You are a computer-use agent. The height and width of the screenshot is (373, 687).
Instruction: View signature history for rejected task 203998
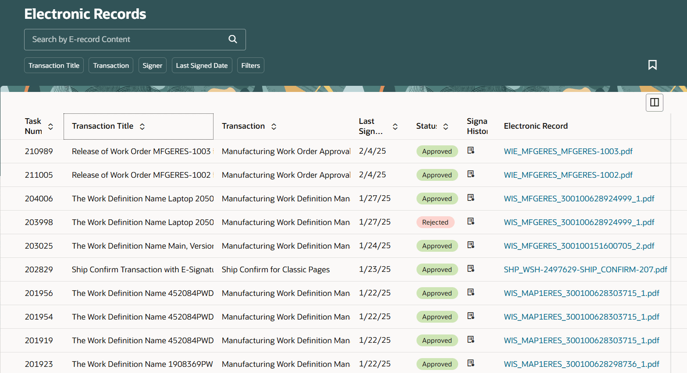pos(471,222)
